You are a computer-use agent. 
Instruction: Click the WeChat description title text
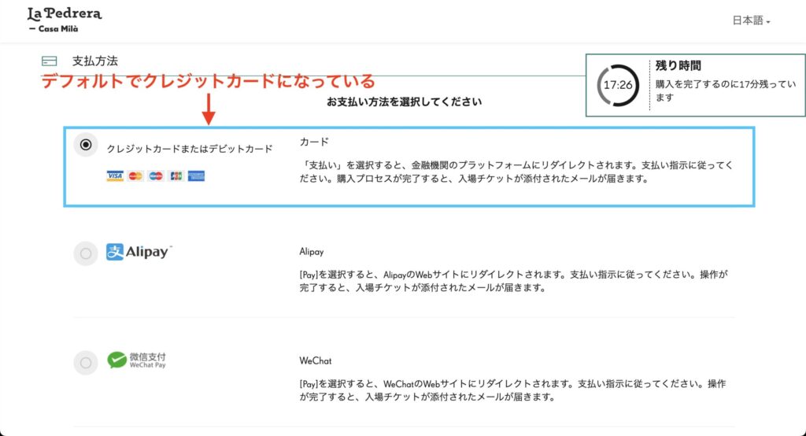(x=315, y=361)
